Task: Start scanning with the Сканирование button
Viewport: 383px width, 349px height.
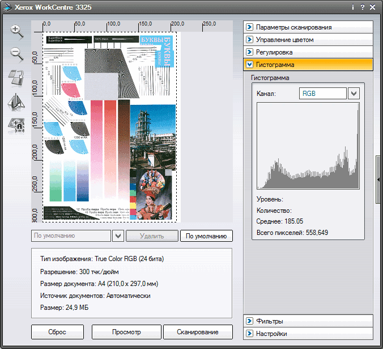Action: coord(198,332)
